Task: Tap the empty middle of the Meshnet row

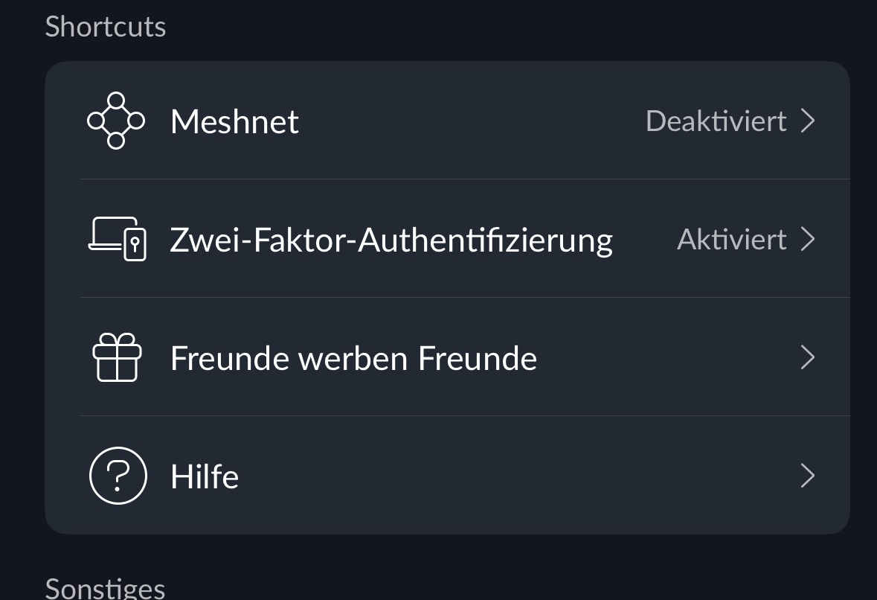Action: click(x=469, y=121)
